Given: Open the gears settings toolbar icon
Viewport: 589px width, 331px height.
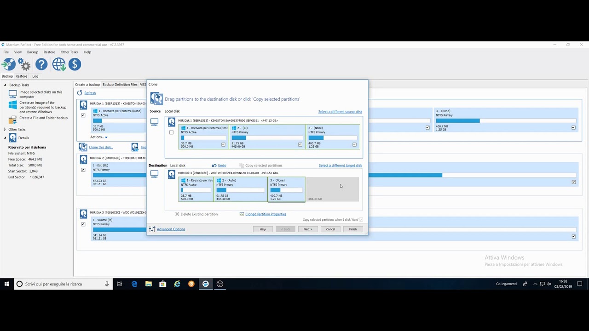Looking at the screenshot, I should tap(24, 64).
